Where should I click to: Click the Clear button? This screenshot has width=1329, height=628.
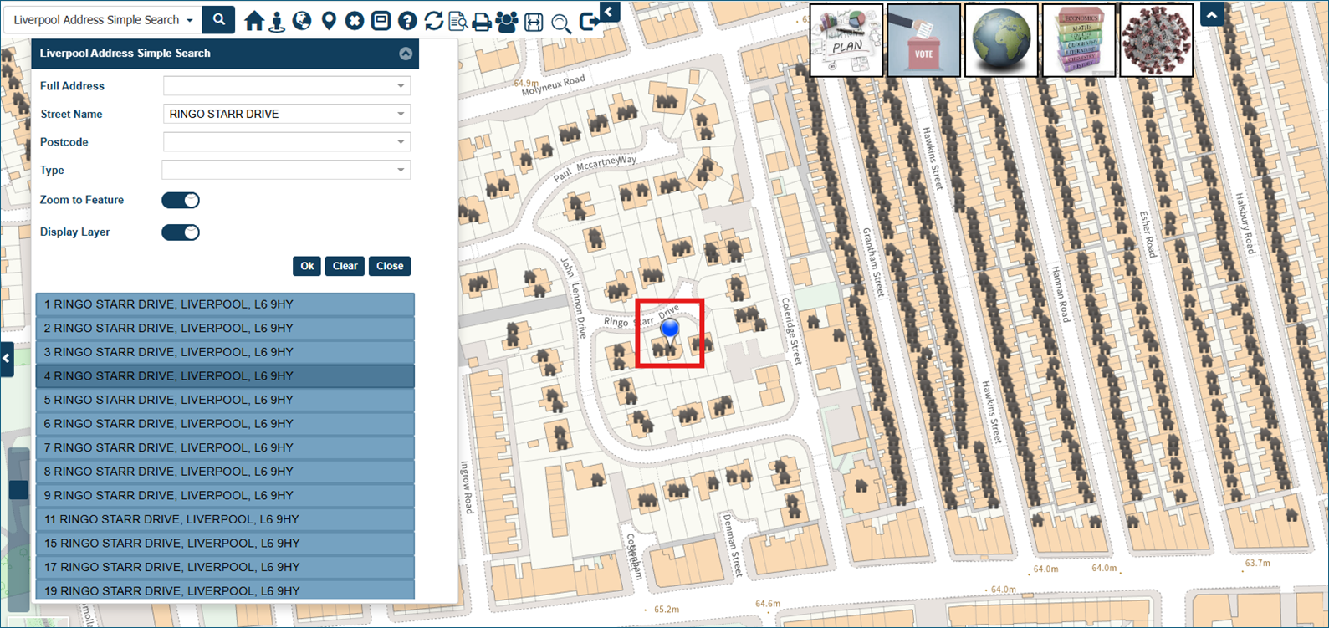click(x=345, y=266)
